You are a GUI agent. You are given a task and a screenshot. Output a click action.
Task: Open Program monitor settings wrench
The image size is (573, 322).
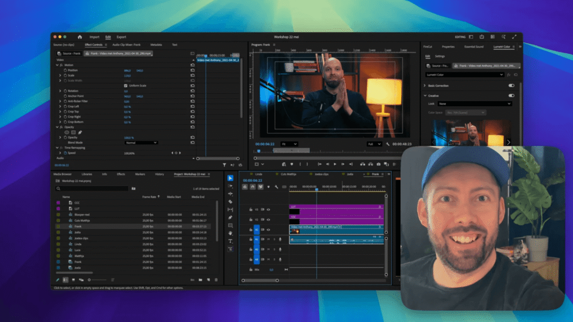click(388, 144)
